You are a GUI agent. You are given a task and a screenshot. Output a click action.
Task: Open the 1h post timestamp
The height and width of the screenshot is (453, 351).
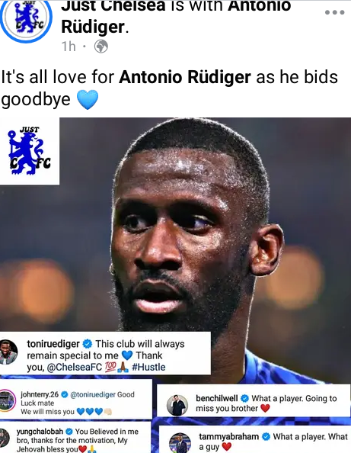69,47
